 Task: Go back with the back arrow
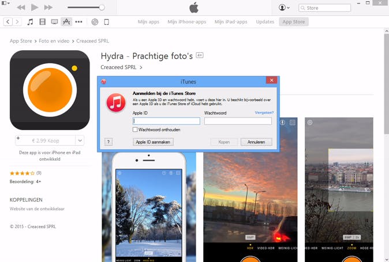pyautogui.click(x=8, y=22)
